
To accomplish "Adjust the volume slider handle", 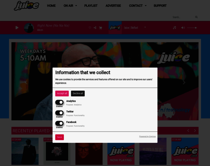I will (196, 28).
